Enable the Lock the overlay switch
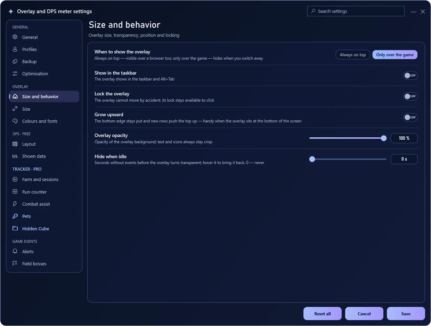This screenshot has width=431, height=326. click(x=410, y=96)
